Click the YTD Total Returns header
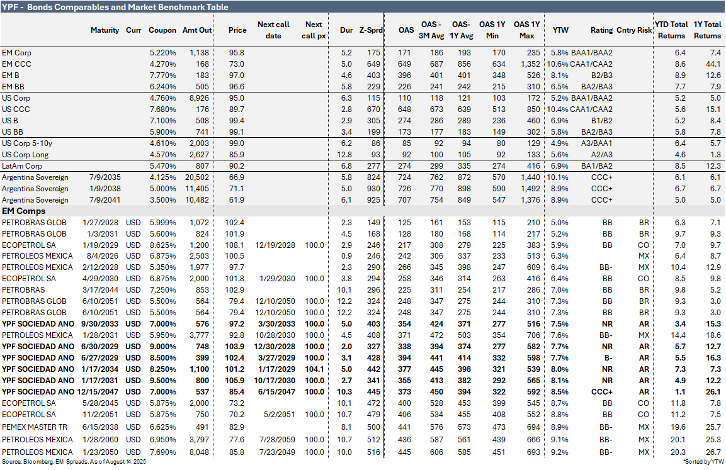Image resolution: width=726 pixels, height=470 pixels. coord(671,30)
